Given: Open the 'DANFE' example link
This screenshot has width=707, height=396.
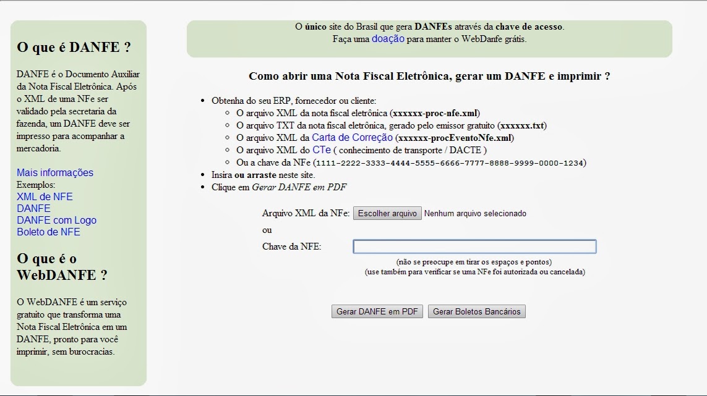Looking at the screenshot, I should pos(33,208).
